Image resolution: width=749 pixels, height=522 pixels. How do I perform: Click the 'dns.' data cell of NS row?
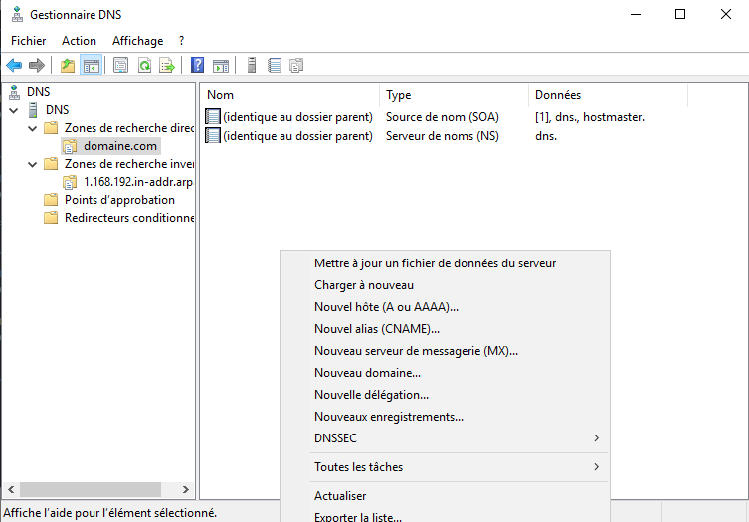[546, 136]
